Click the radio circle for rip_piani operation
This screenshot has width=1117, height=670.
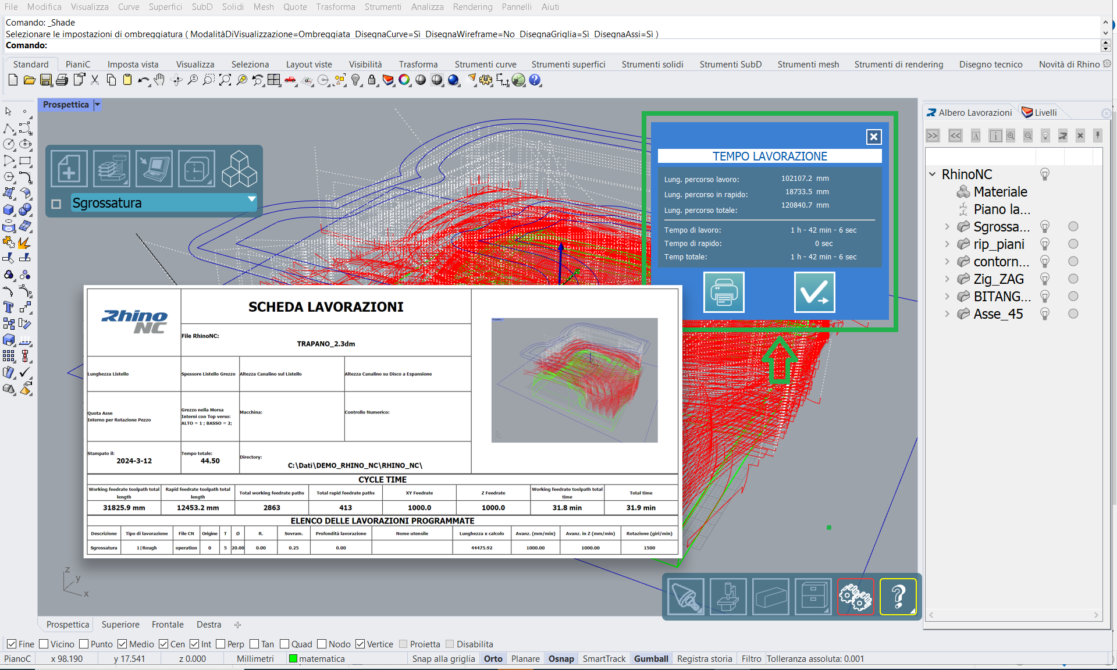[1073, 244]
